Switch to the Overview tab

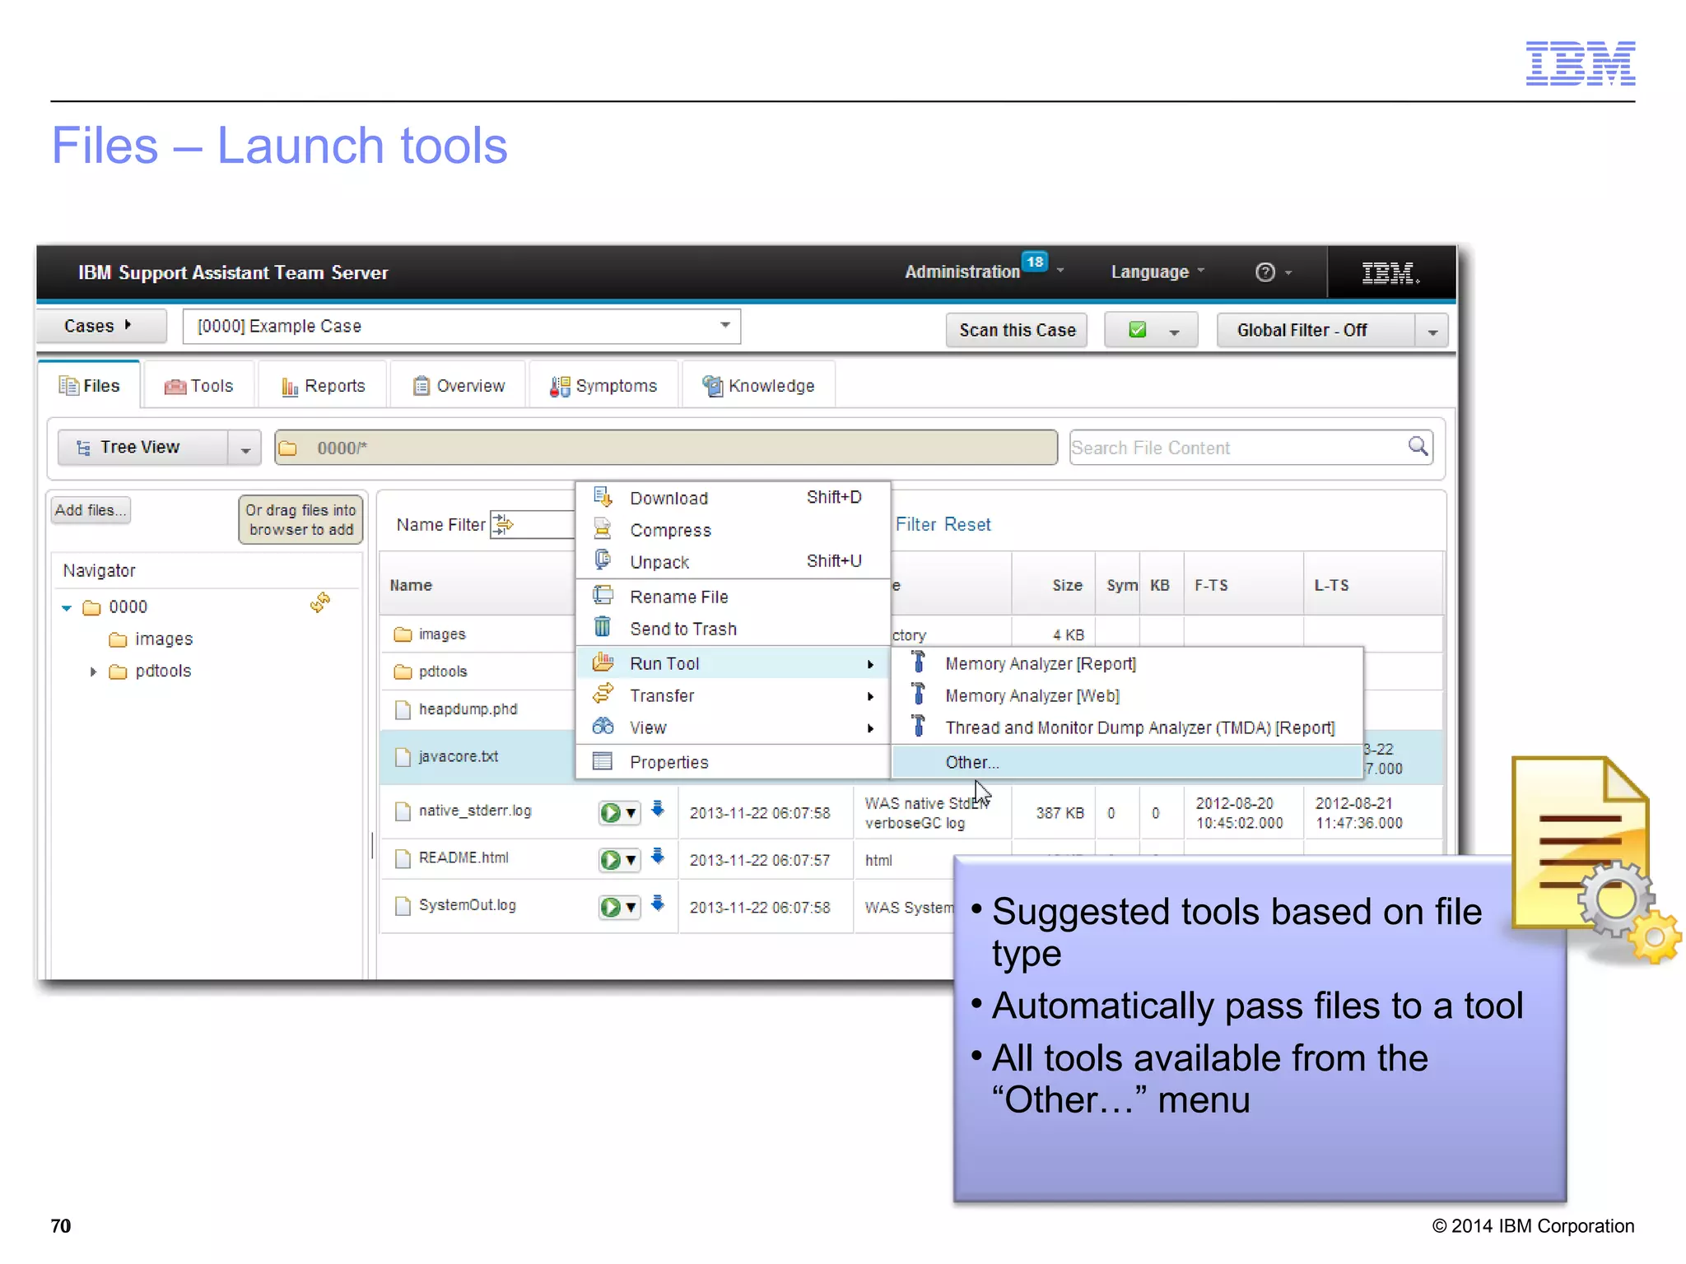[459, 386]
